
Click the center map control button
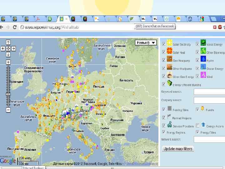tap(8, 49)
